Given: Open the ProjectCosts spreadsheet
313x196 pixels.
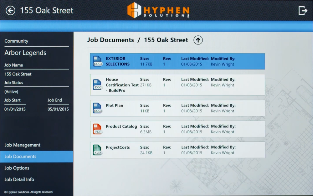Looking at the screenshot, I should pos(177,150).
